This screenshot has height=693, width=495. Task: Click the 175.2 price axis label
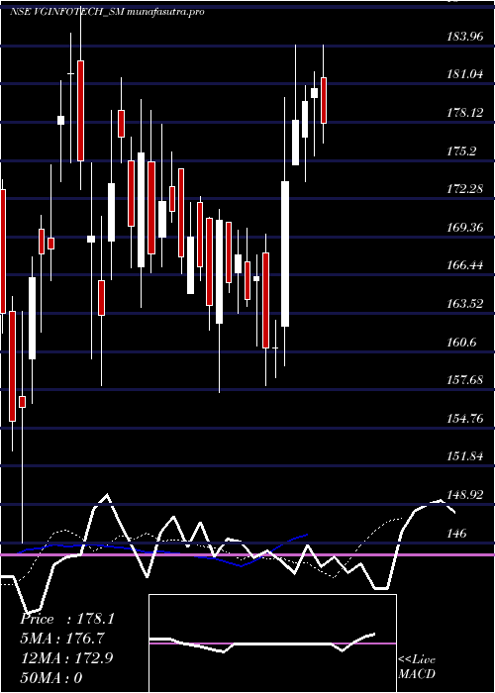pos(462,151)
